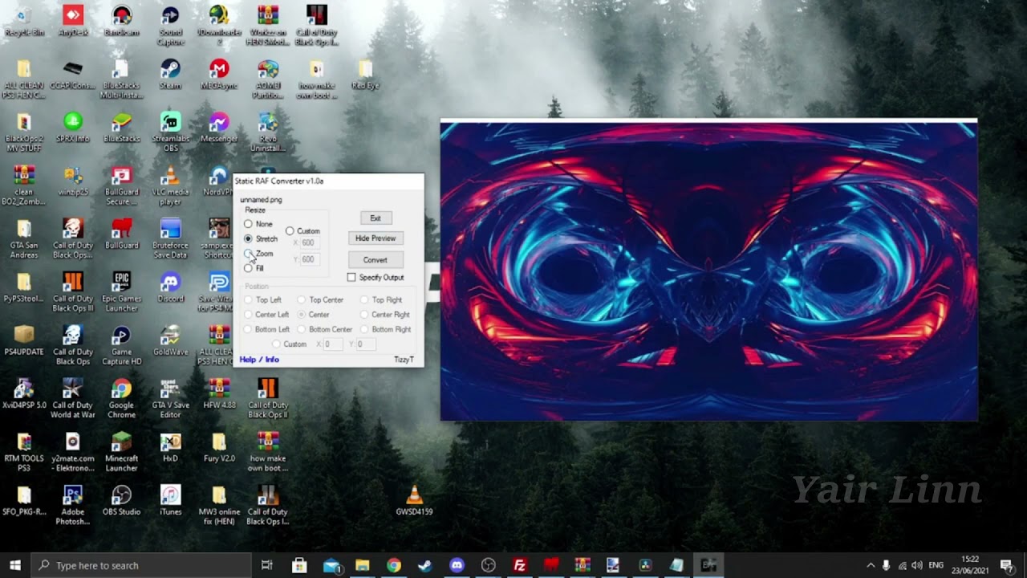Viewport: 1027px width, 578px height.
Task: Select the Fill resize radio button
Action: coord(254,268)
